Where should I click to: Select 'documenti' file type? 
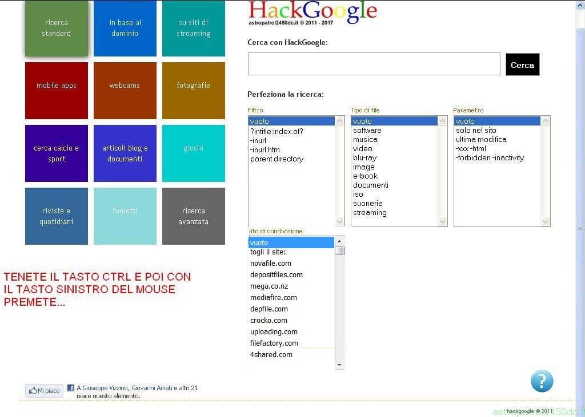(x=394, y=185)
